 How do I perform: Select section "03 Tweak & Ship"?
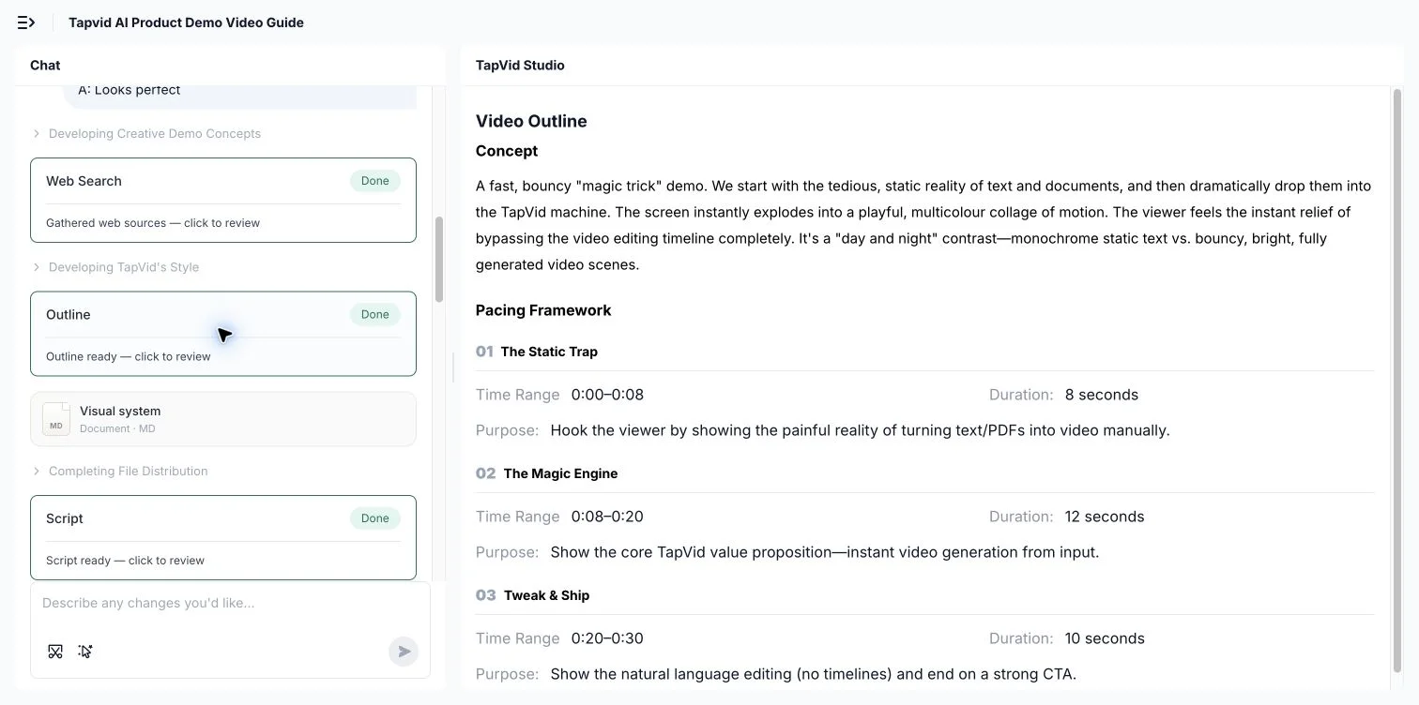[x=533, y=595]
